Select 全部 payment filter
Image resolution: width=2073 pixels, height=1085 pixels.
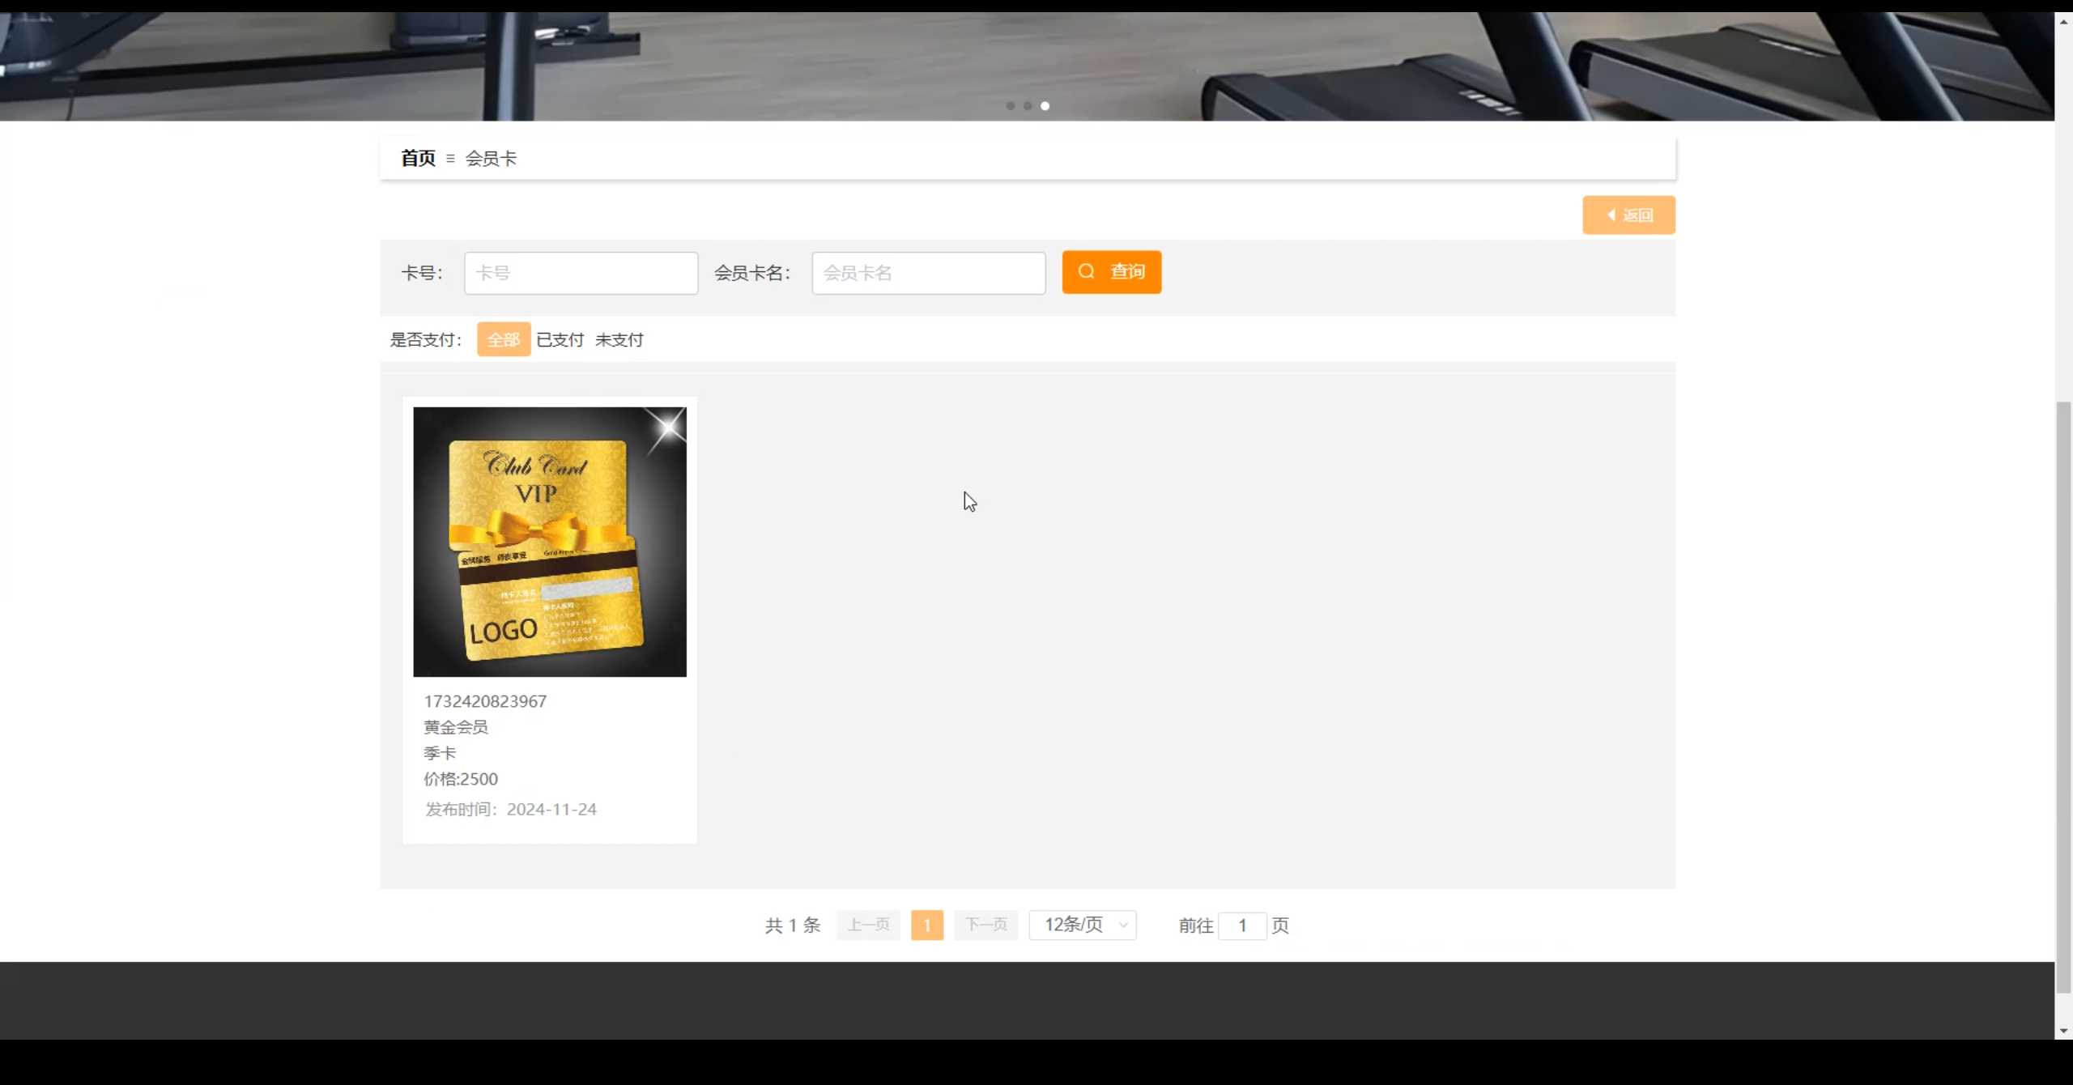[503, 339]
